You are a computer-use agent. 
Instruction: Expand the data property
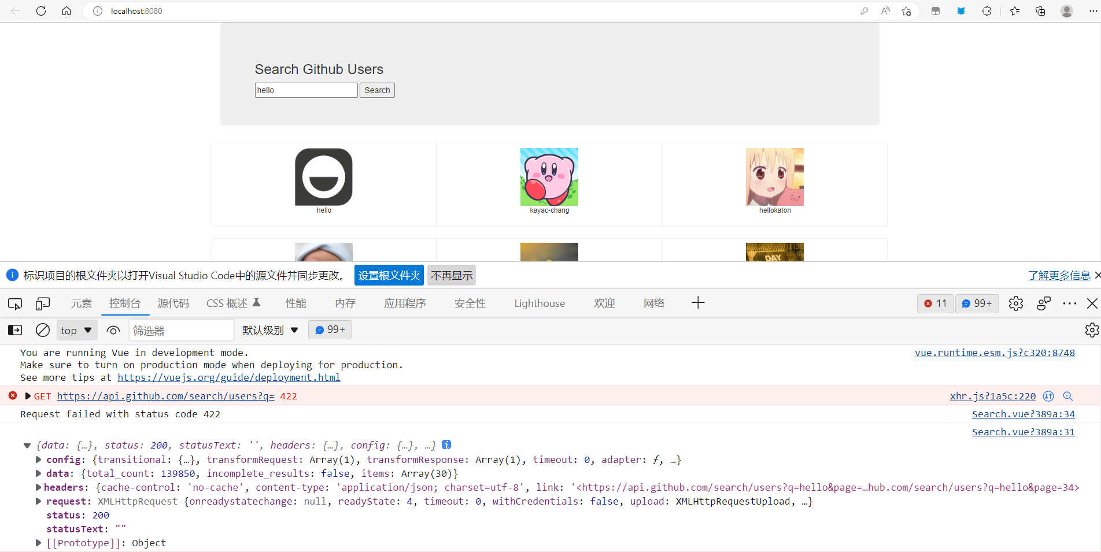click(39, 473)
